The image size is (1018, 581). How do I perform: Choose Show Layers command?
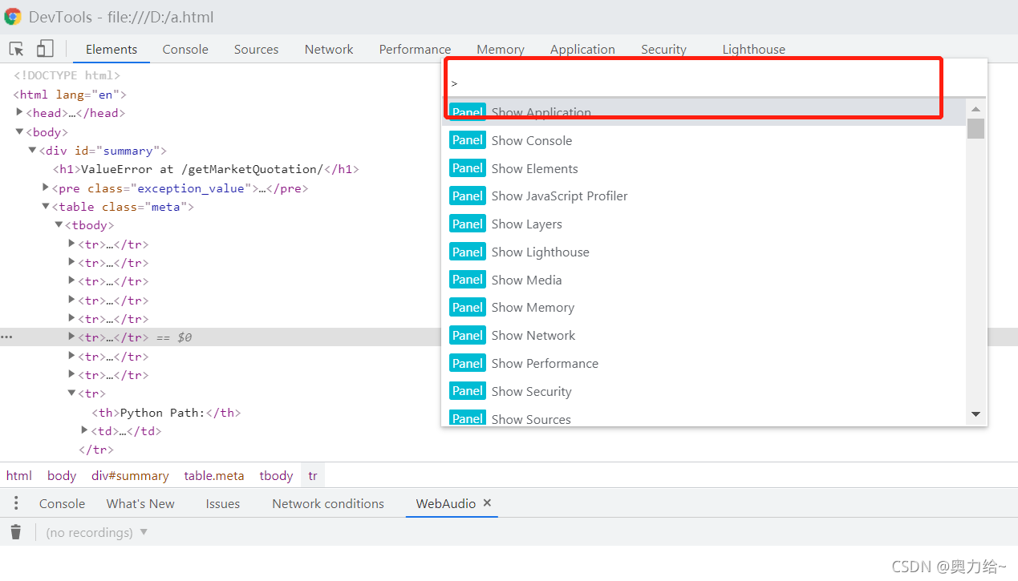point(704,224)
